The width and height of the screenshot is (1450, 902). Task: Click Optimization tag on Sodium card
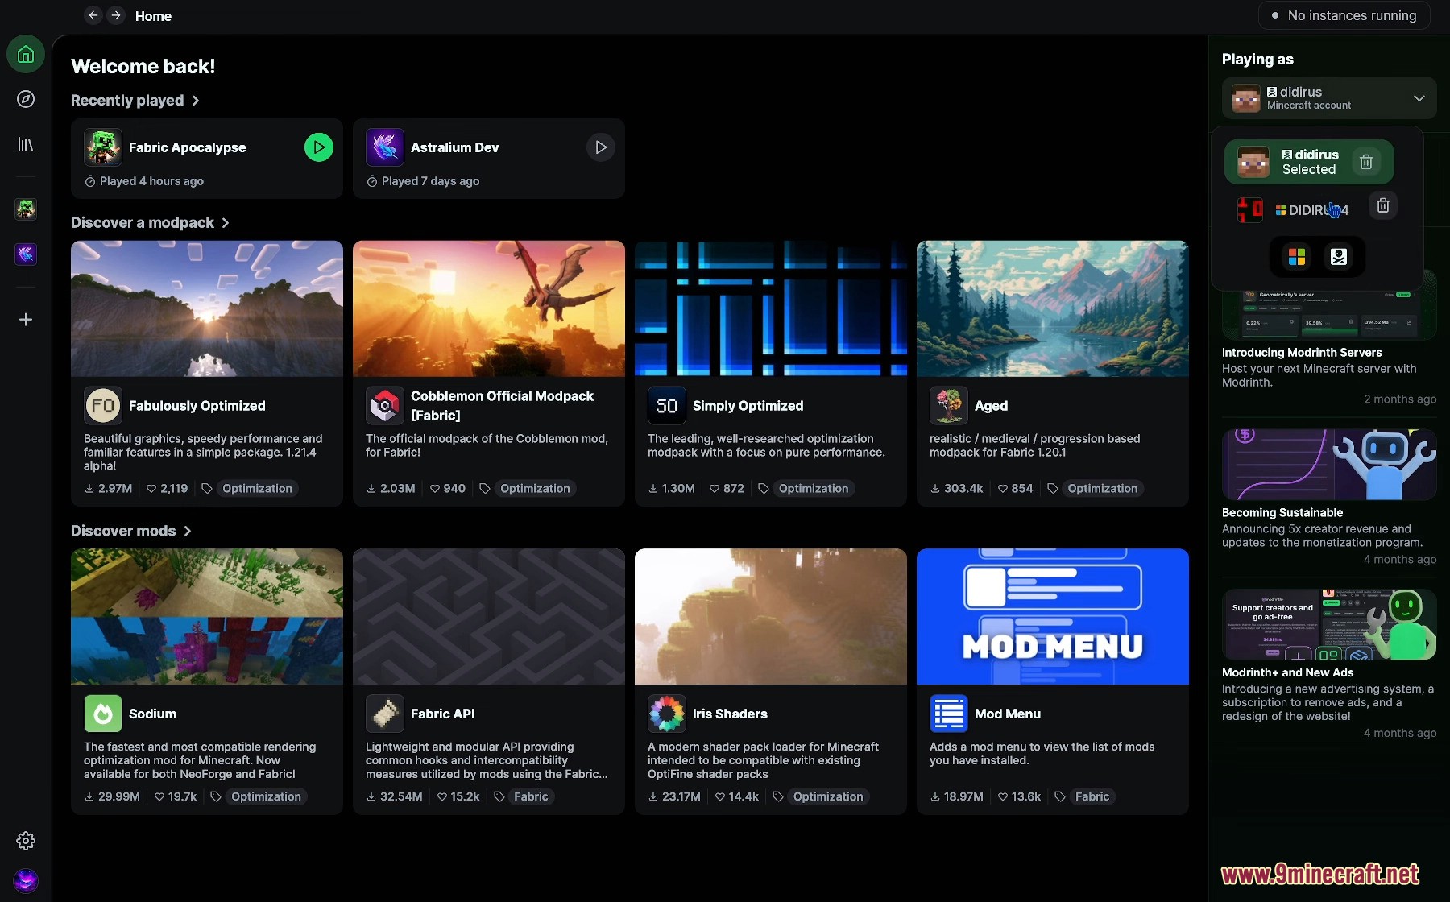pyautogui.click(x=266, y=796)
